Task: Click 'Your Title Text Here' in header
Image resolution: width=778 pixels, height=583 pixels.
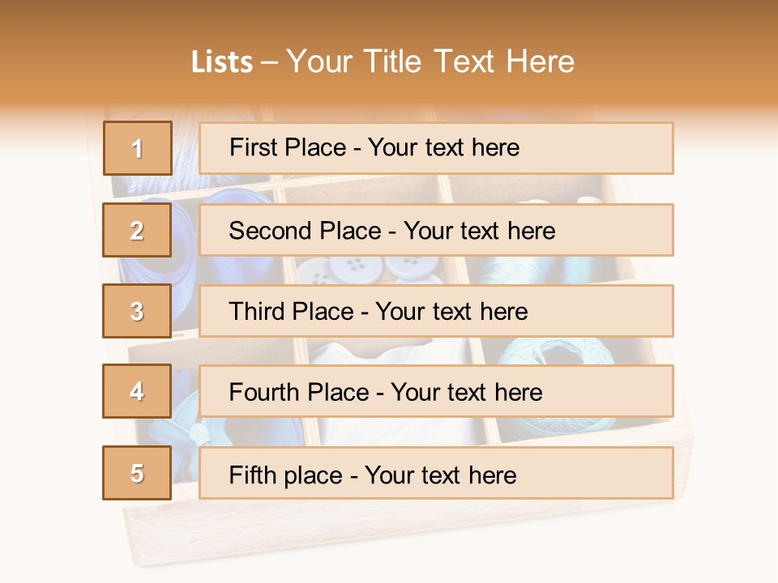Action: click(430, 62)
